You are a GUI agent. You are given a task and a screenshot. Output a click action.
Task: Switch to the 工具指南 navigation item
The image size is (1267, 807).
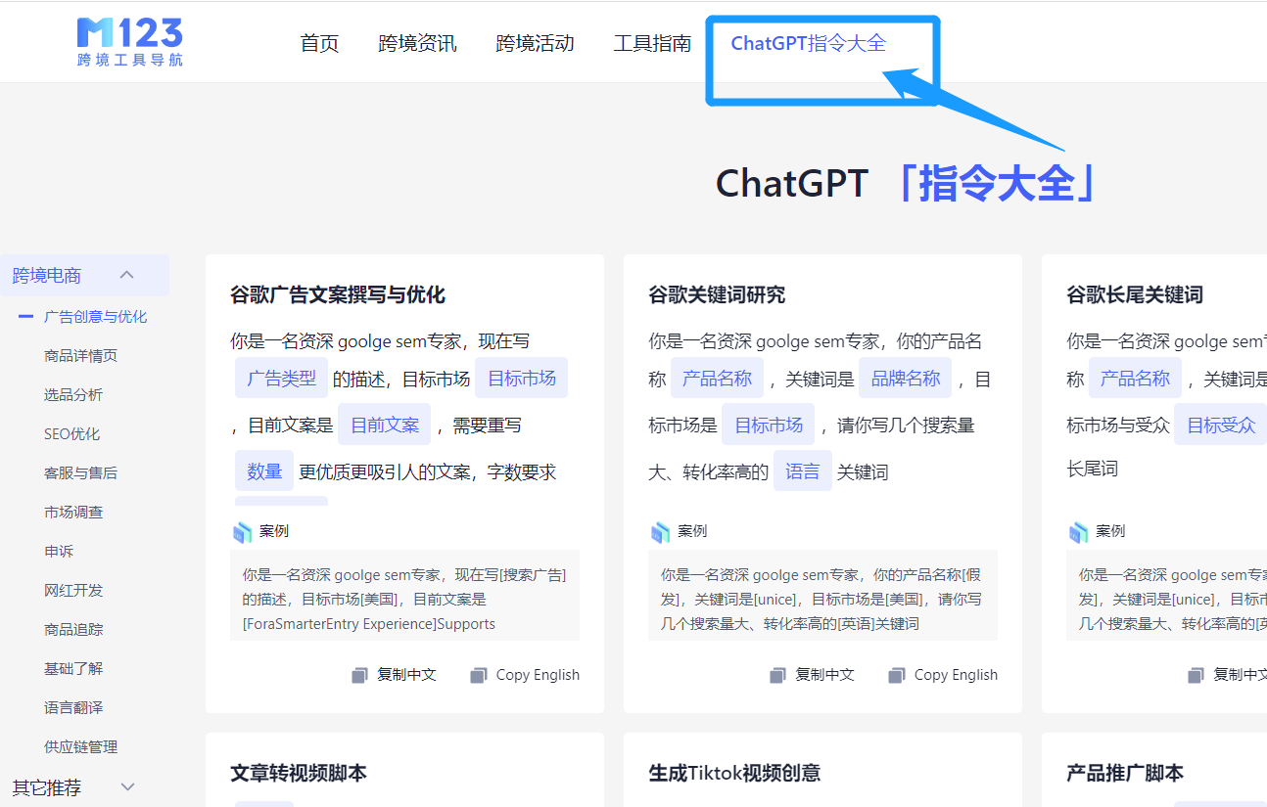coord(652,42)
